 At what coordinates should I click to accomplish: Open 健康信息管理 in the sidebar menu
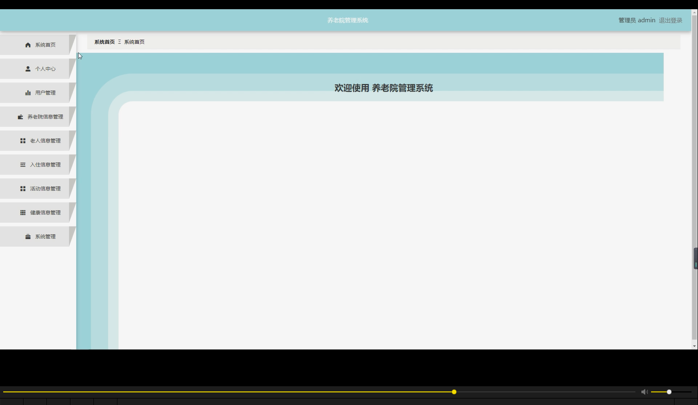(x=38, y=212)
